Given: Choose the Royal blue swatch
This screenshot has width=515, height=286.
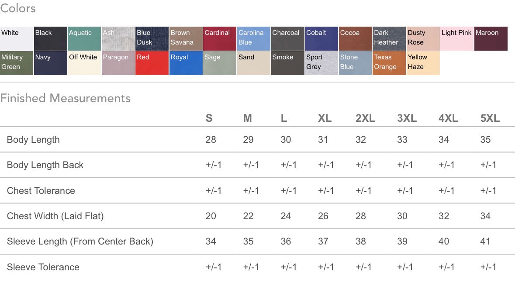Looking at the screenshot, I should click(186, 63).
